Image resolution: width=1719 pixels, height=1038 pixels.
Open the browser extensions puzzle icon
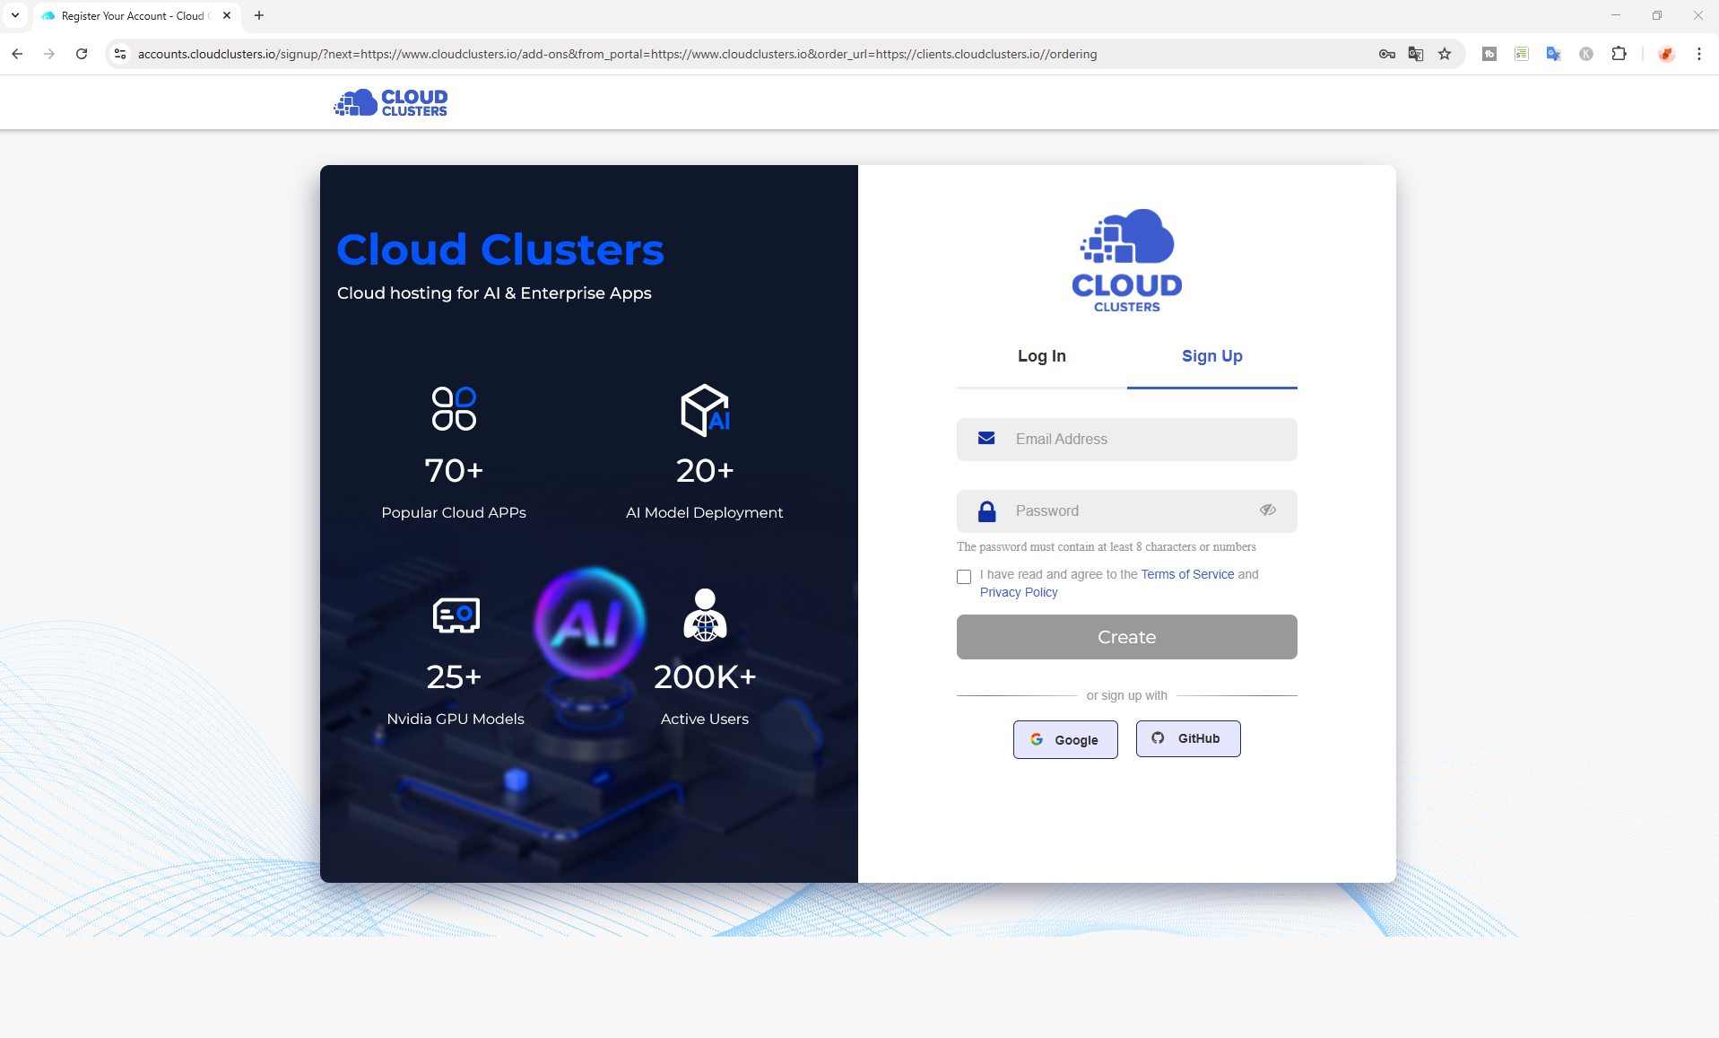pyautogui.click(x=1619, y=54)
